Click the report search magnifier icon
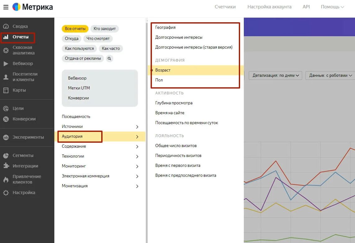 [x=109, y=59]
